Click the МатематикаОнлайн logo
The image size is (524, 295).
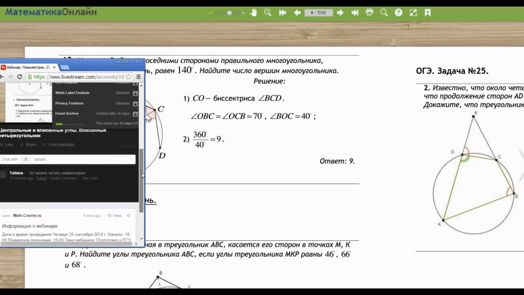(51, 12)
